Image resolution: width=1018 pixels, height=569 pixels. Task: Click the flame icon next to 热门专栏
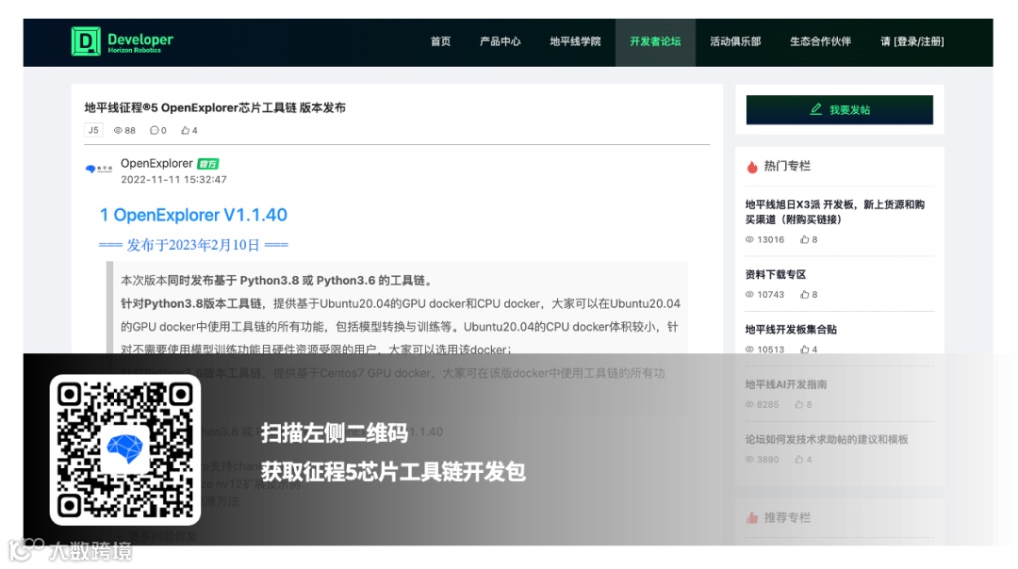[x=752, y=167]
